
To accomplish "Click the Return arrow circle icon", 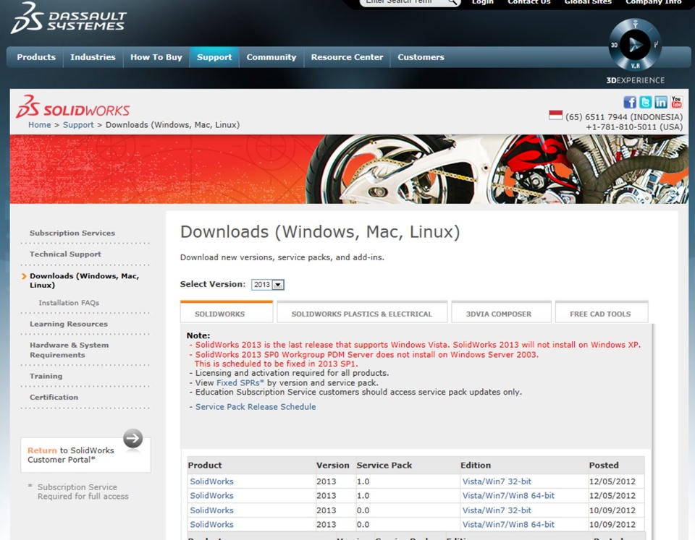I will coord(133,439).
